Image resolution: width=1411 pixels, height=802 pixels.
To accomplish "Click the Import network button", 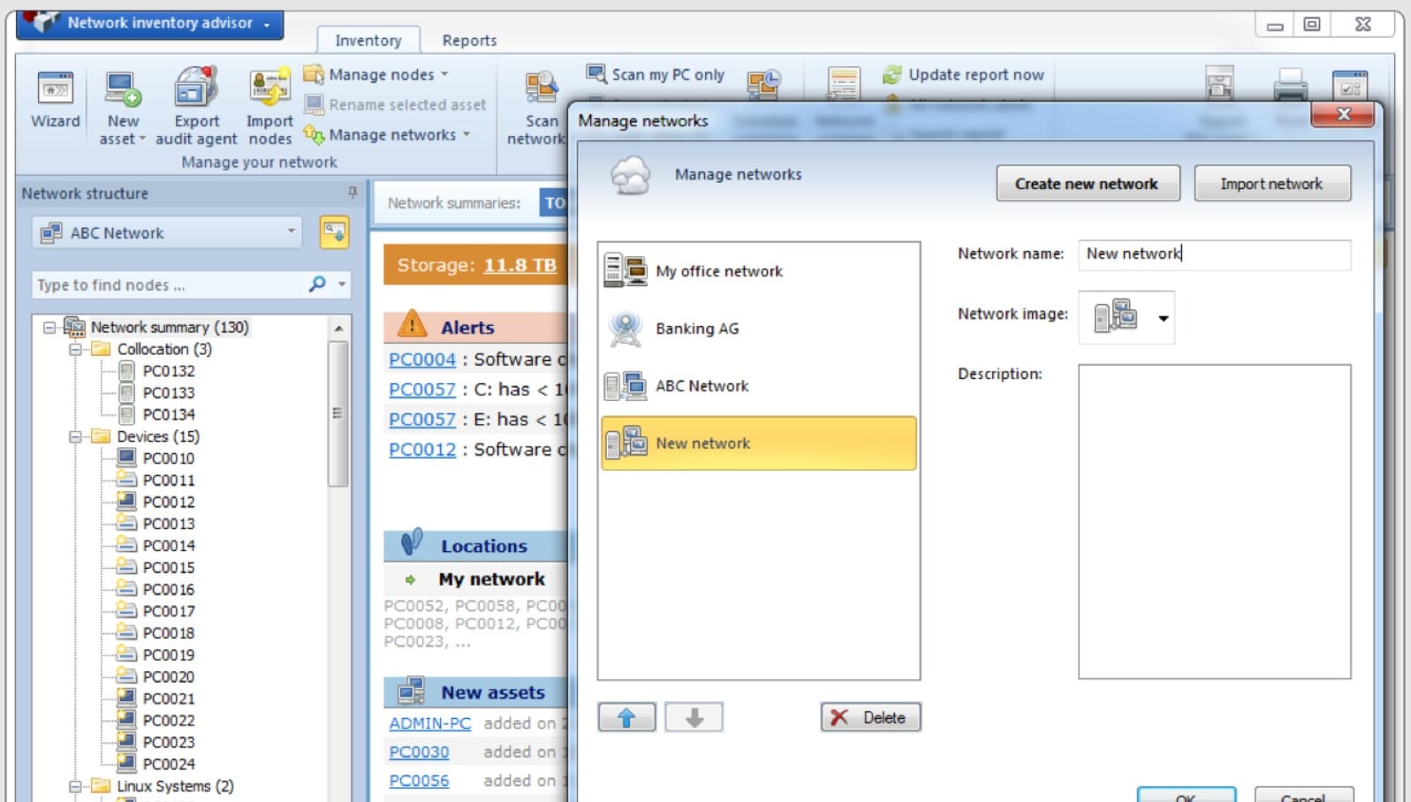I will [1271, 184].
